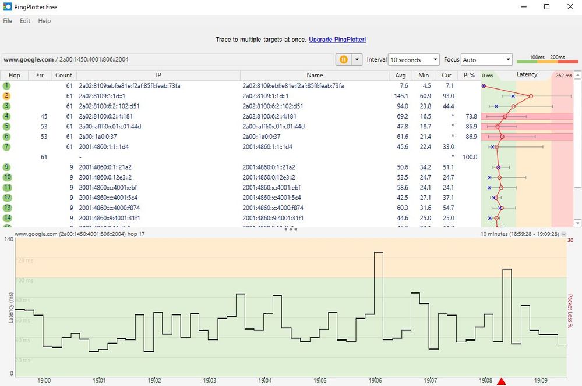Open the dropdown arrow beside the pause button
This screenshot has width=582, height=386.
pos(357,60)
